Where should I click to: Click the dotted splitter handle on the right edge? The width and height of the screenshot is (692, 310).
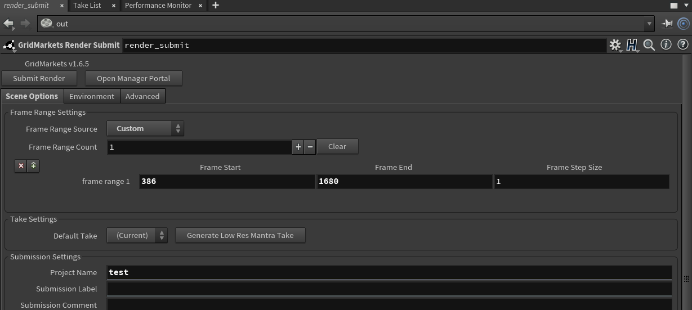pos(686,278)
